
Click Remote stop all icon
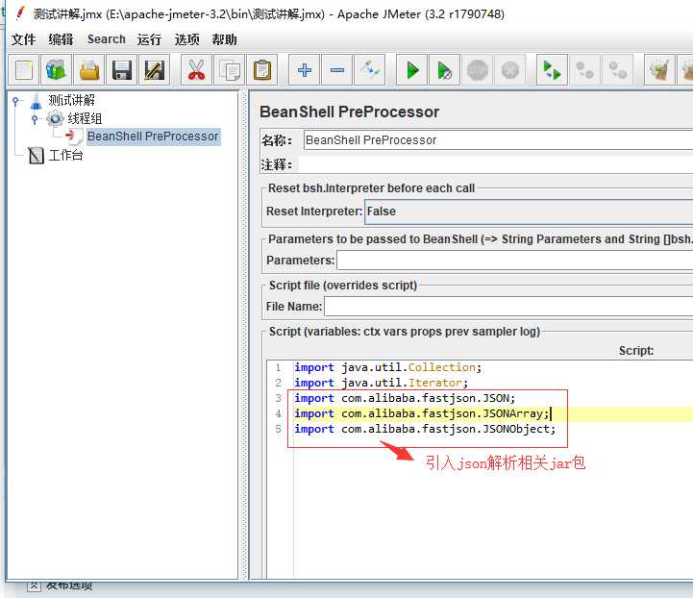[x=584, y=70]
